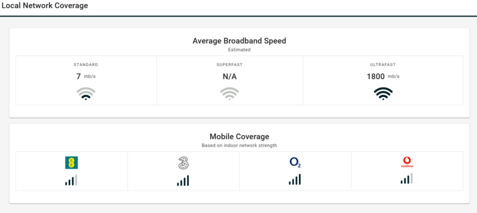477x213 pixels.
Task: Click the O2 network logo
Action: click(295, 162)
